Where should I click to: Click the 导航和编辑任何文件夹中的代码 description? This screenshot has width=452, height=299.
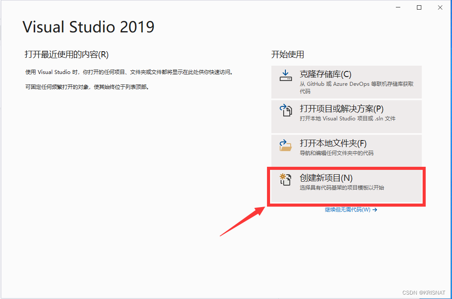coord(336,153)
